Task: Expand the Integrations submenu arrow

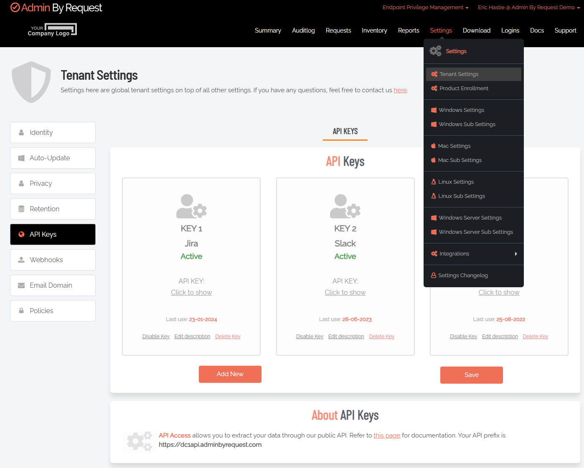Action: click(x=516, y=254)
